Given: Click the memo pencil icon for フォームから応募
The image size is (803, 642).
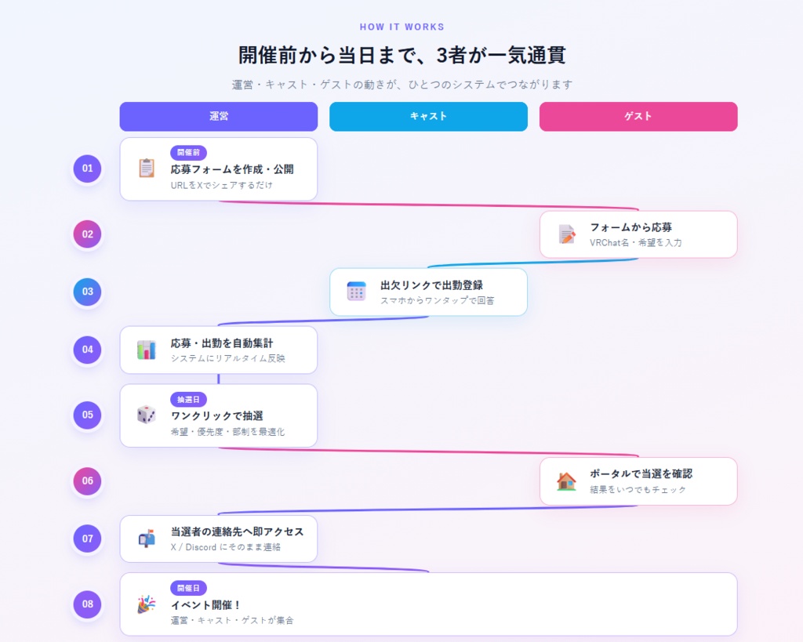Looking at the screenshot, I should [566, 234].
